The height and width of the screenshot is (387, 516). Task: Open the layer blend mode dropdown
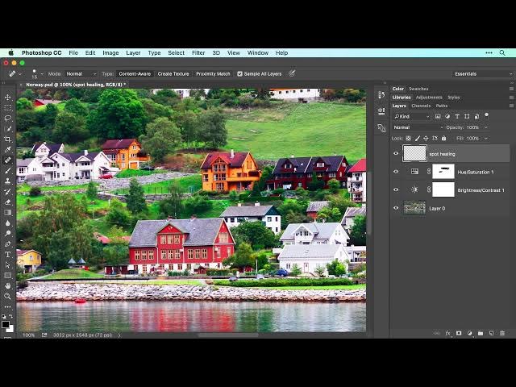coord(417,127)
